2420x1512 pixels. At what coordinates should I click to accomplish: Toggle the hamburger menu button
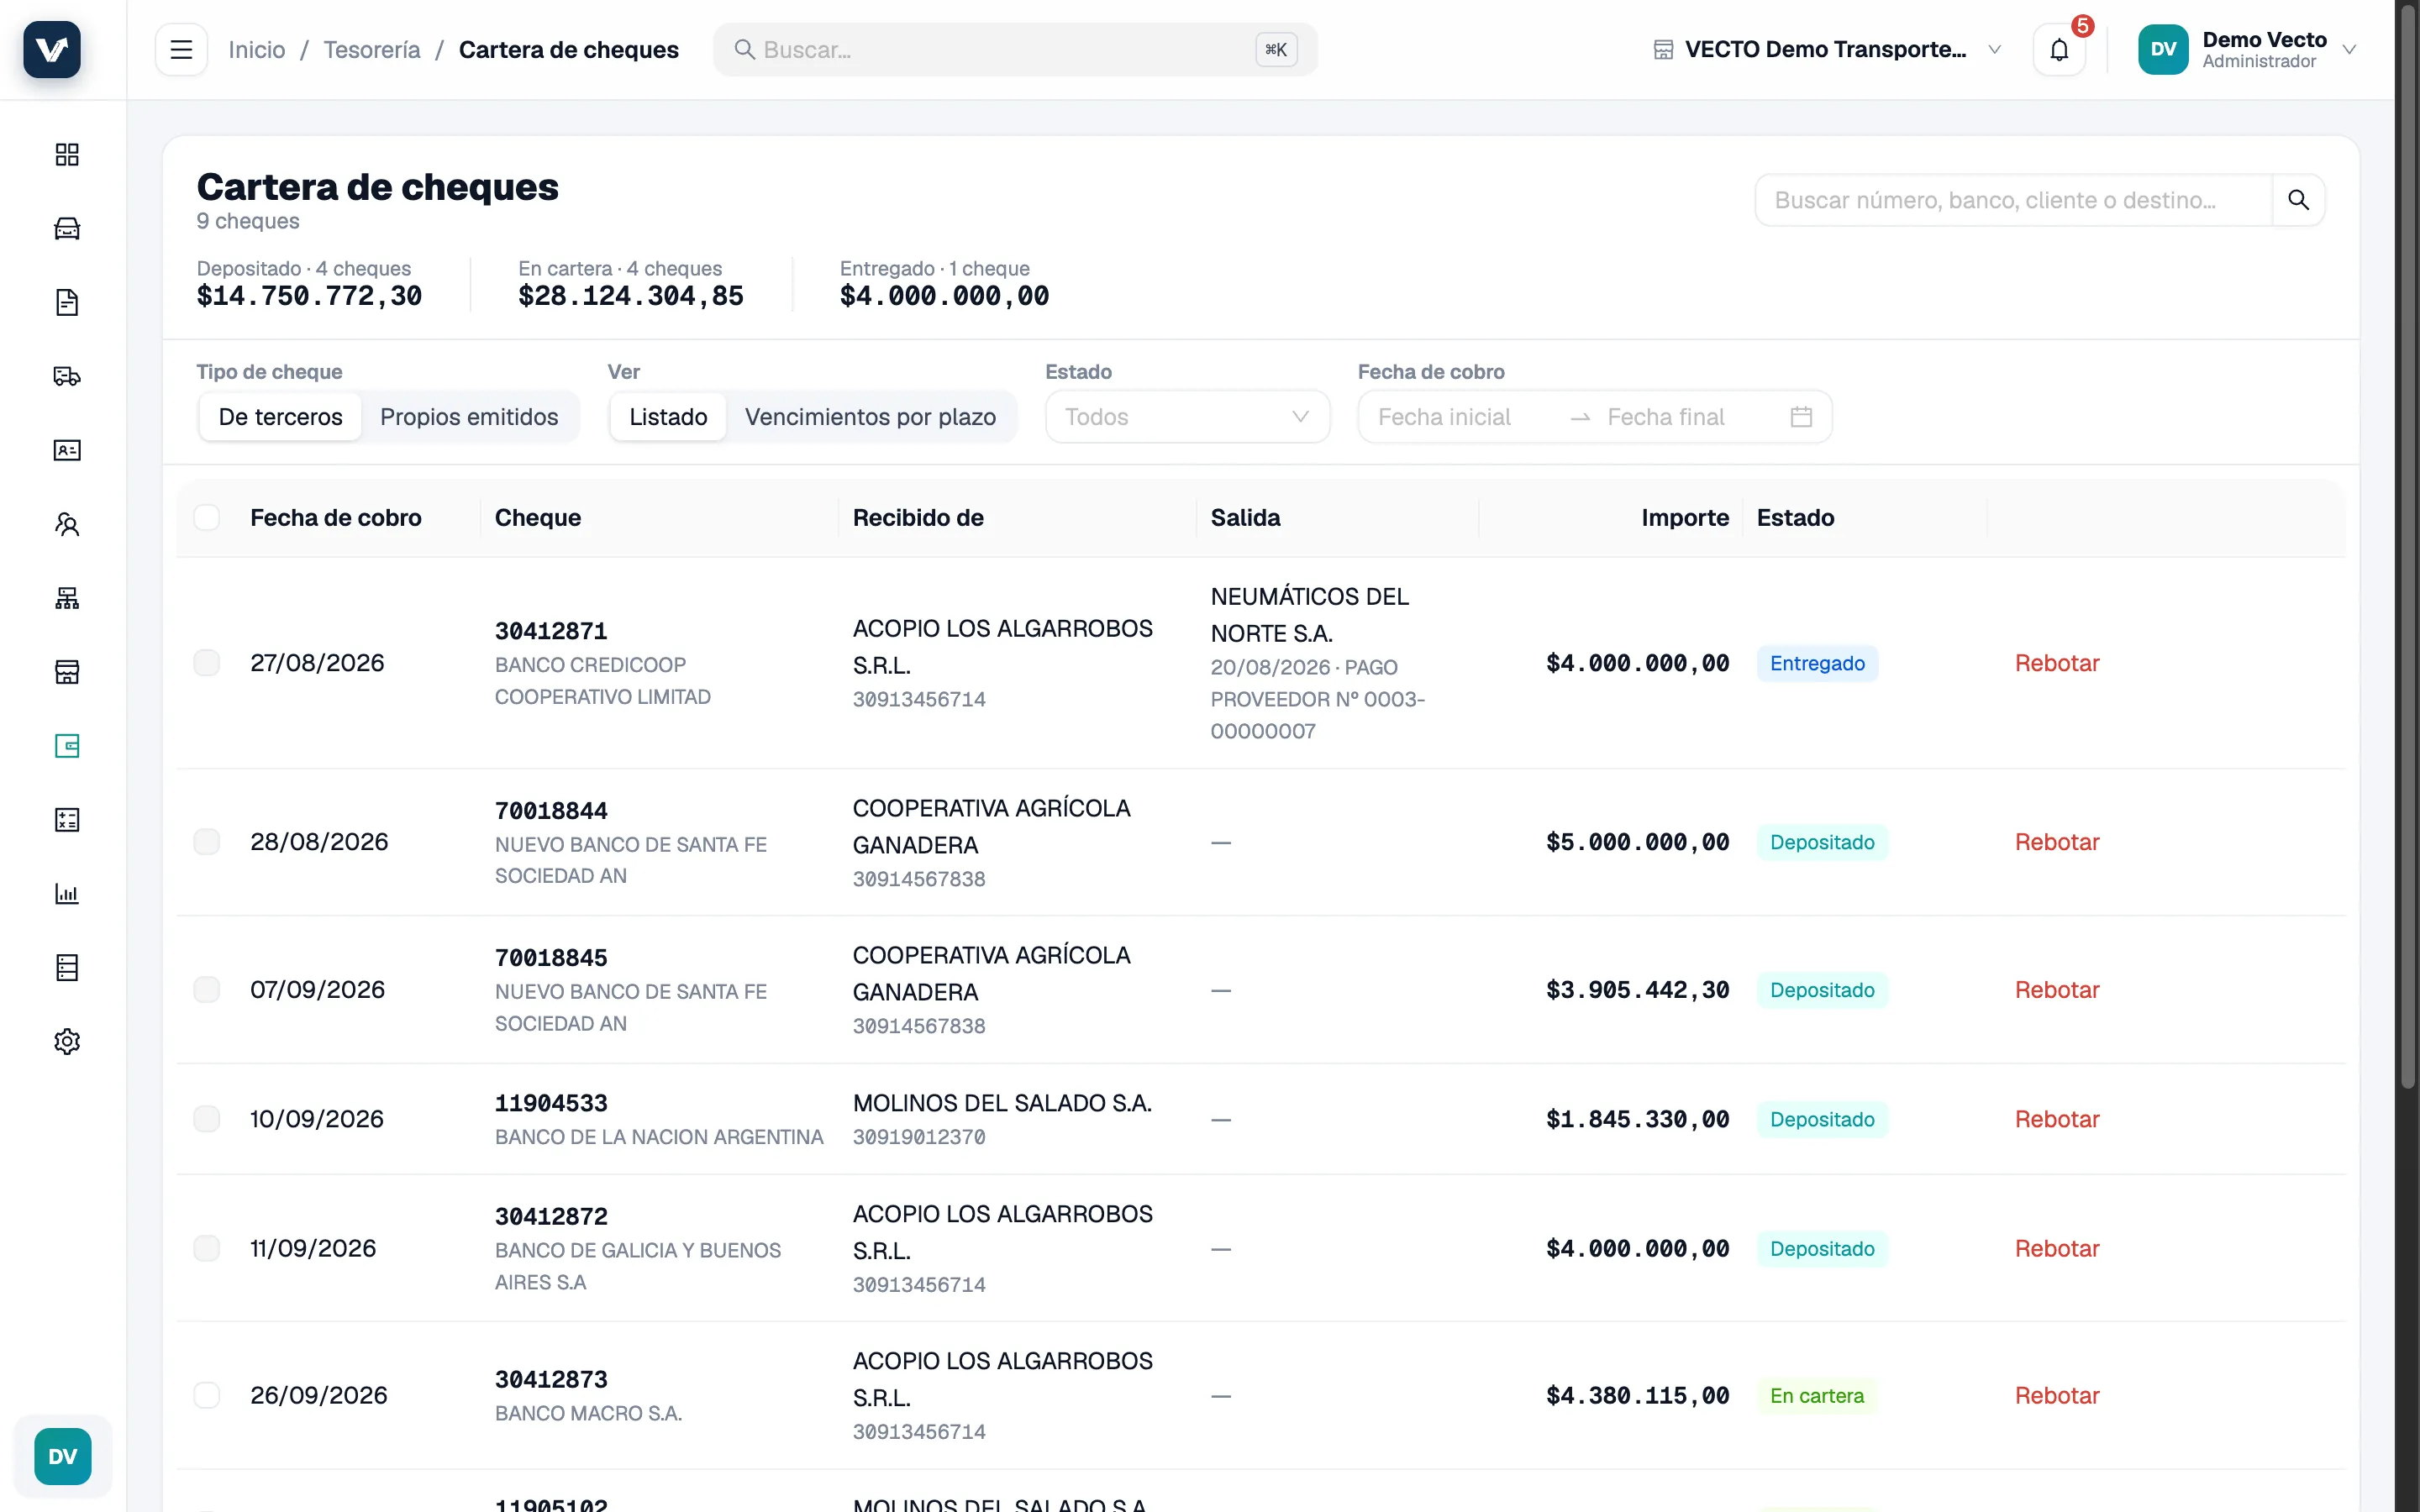[x=181, y=49]
